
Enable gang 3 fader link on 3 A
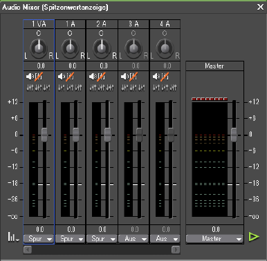click(141, 88)
